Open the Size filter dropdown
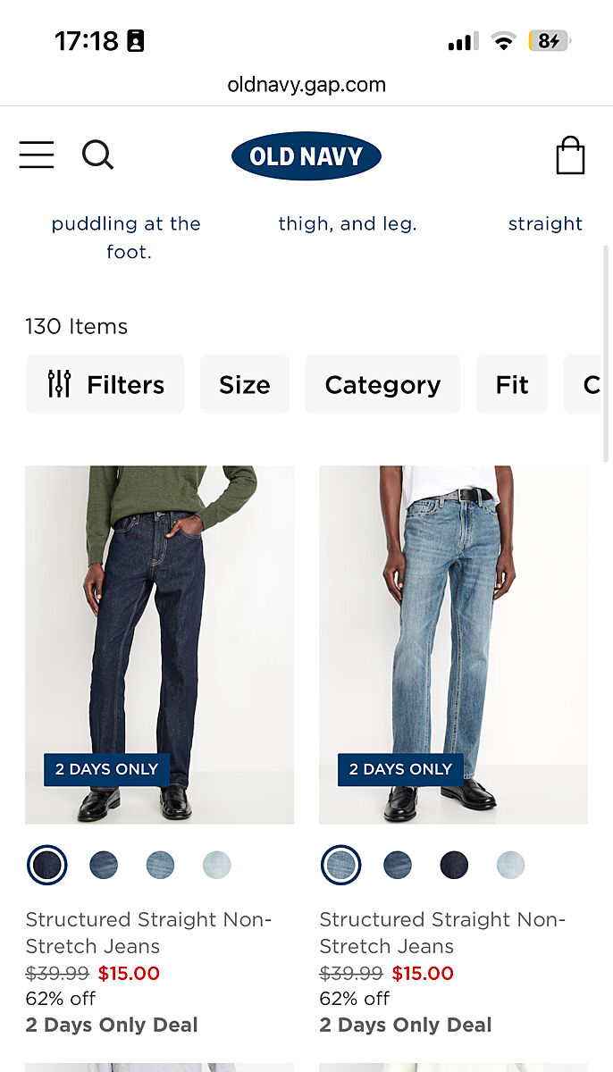This screenshot has width=613, height=1072. click(x=245, y=384)
